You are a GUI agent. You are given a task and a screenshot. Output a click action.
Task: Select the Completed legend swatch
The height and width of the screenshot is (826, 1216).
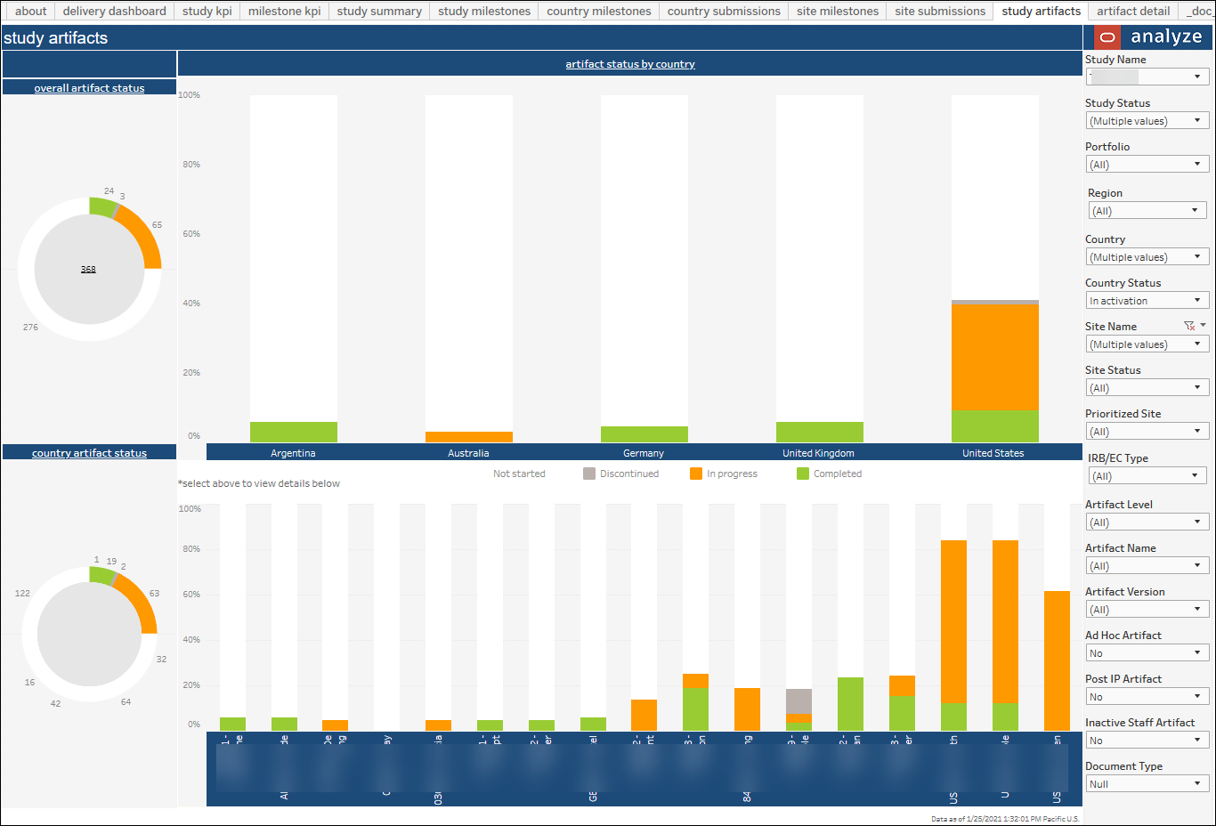802,474
